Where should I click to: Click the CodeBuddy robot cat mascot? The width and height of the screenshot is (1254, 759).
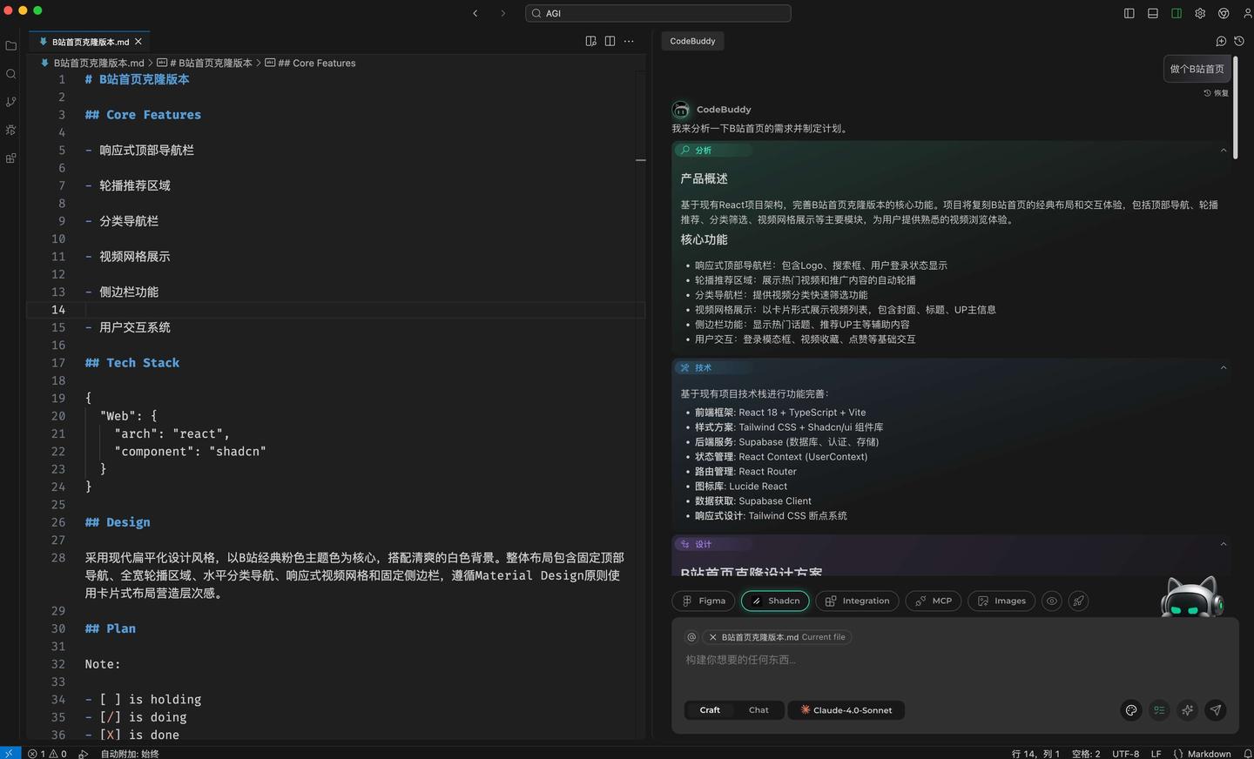point(1192,597)
